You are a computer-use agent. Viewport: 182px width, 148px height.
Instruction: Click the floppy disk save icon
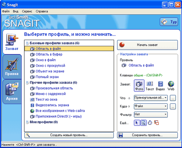[121, 135]
